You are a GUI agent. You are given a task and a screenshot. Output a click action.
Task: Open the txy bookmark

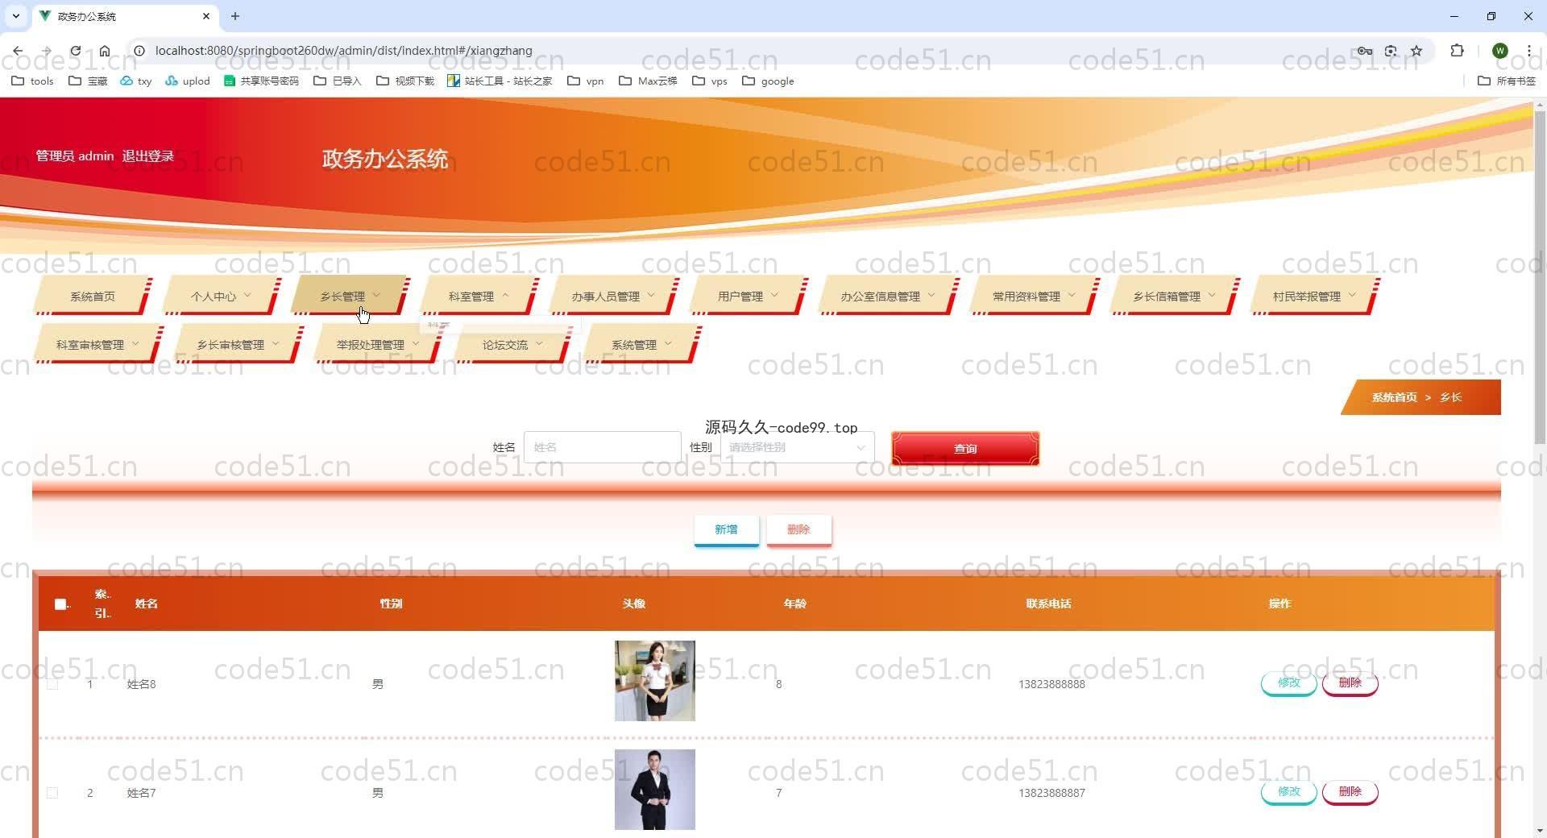coord(136,81)
